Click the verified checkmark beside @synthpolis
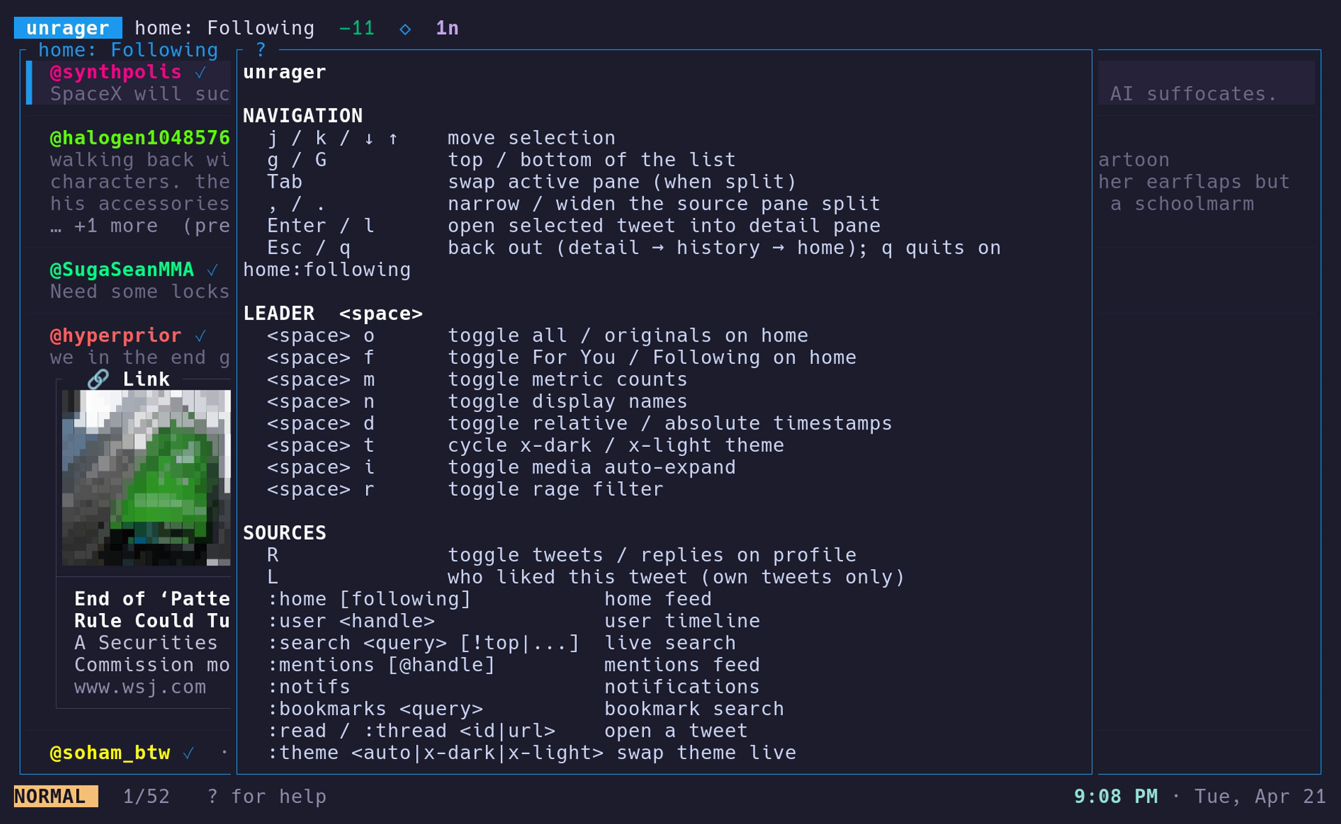Screen dimensions: 1341x824 point(201,72)
